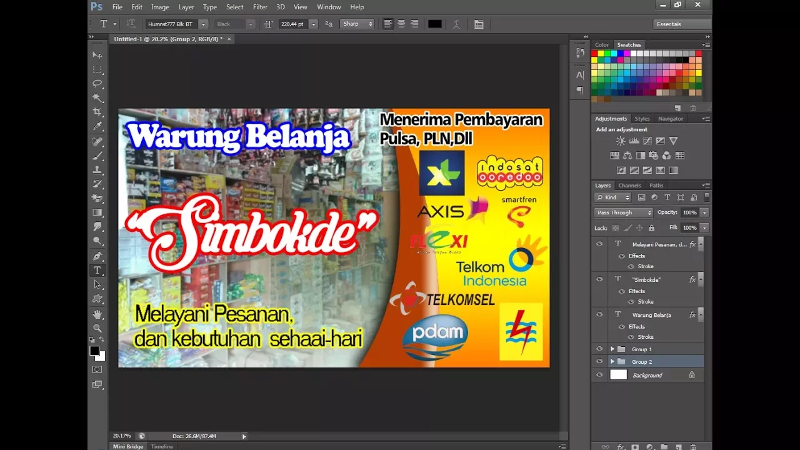Select the Dodge tool
This screenshot has width=800, height=450.
click(x=97, y=241)
